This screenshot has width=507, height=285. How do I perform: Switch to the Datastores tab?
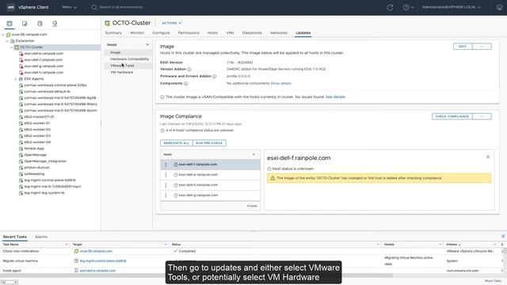coord(252,33)
